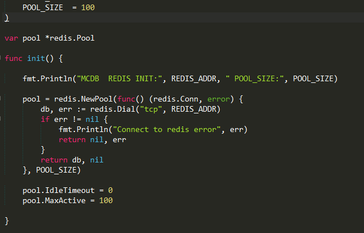
Task: Click the value 0 assigned to IdleTimeout
Action: point(110,190)
